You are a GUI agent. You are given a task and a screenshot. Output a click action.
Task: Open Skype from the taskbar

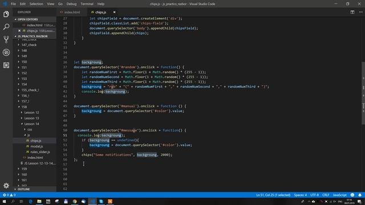102,201
